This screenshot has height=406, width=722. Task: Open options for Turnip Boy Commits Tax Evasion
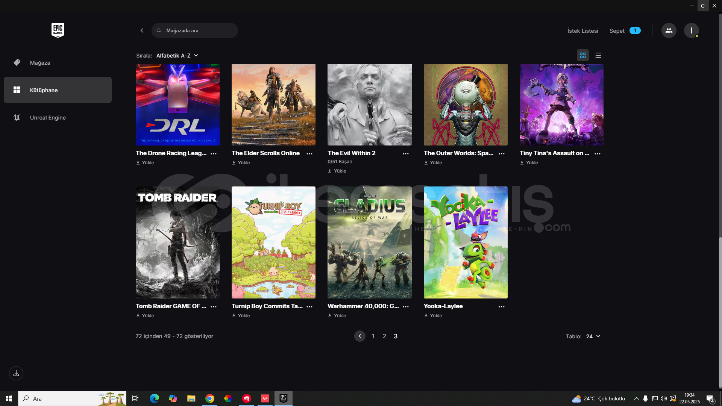(x=309, y=306)
